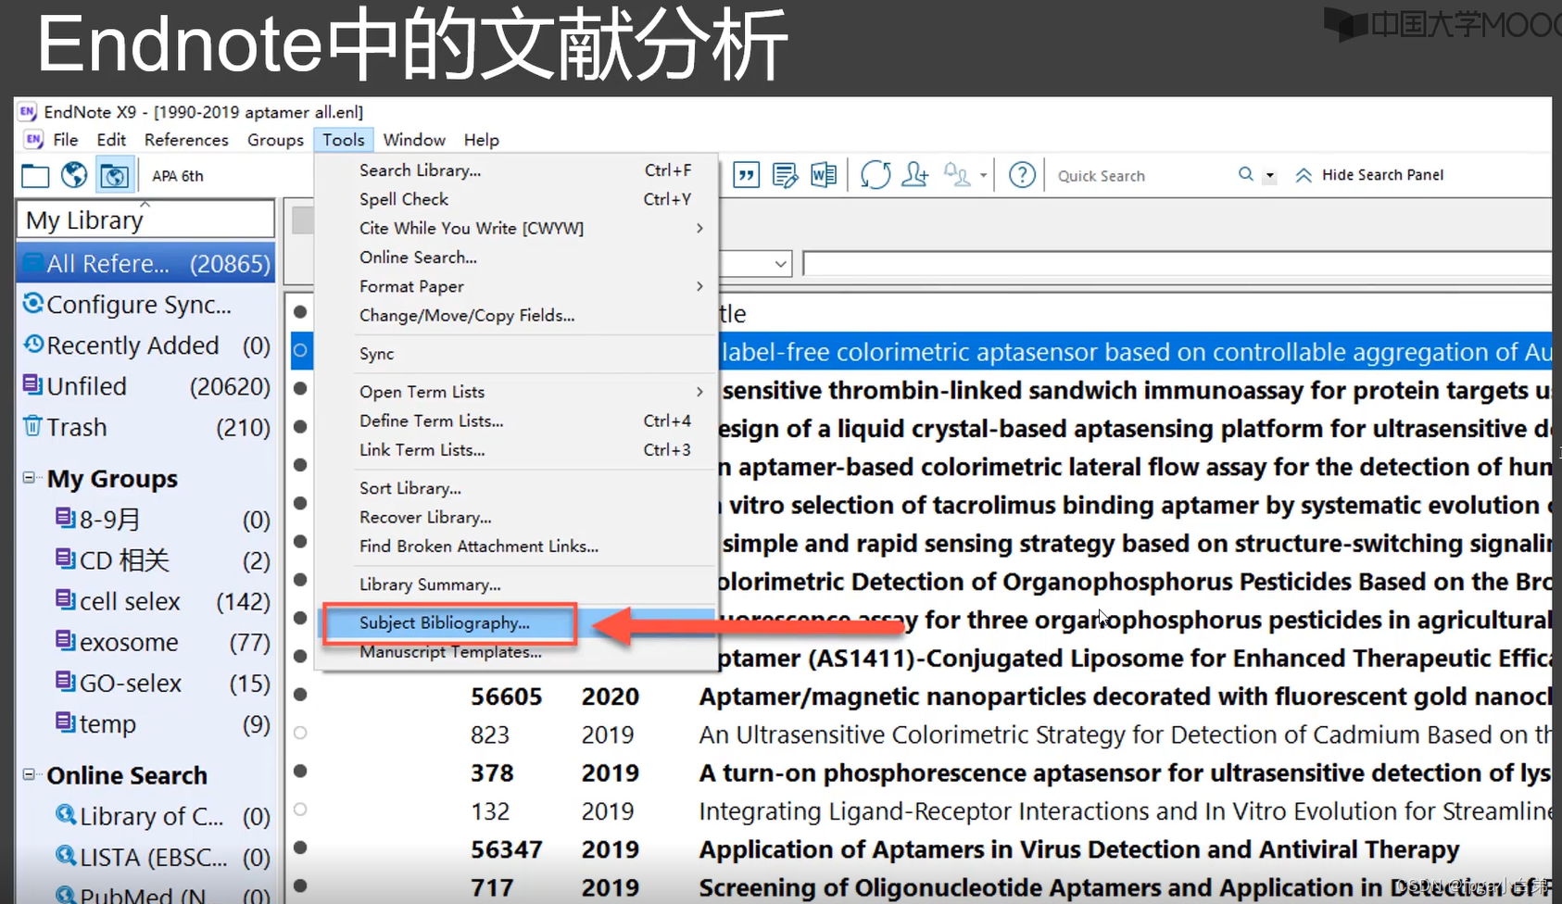Click the EN icon left of File menu
This screenshot has width=1562, height=904.
(34, 140)
